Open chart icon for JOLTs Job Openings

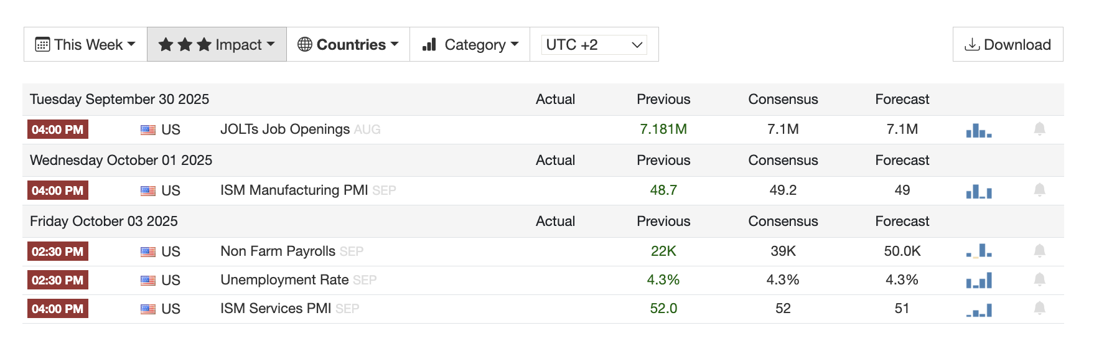pyautogui.click(x=978, y=130)
